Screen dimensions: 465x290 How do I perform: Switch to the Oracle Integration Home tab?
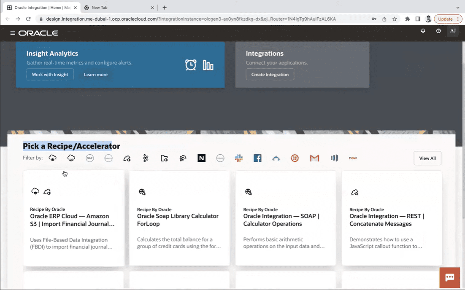41,8
